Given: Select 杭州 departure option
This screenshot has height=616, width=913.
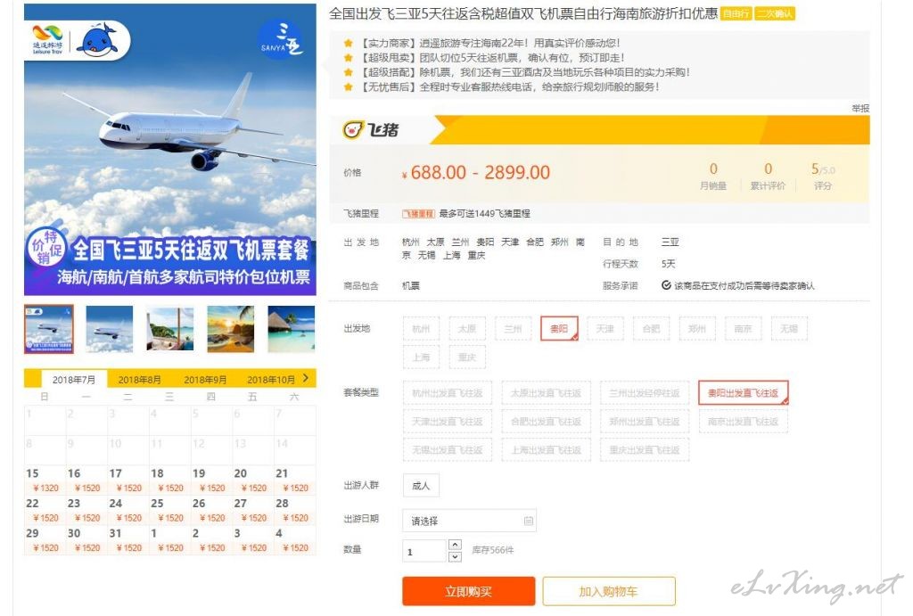Looking at the screenshot, I should 421,328.
